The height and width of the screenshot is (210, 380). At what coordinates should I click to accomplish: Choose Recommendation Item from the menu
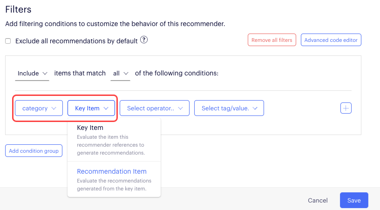pos(112,171)
